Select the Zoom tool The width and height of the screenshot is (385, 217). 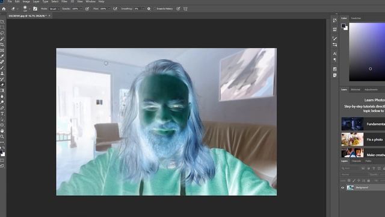(2, 137)
